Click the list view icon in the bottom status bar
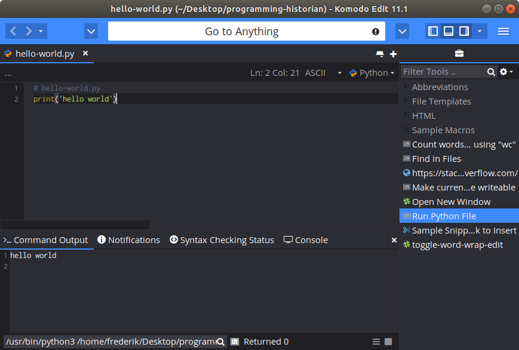 [376, 341]
